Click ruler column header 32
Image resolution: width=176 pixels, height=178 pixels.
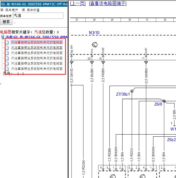coord(165,20)
